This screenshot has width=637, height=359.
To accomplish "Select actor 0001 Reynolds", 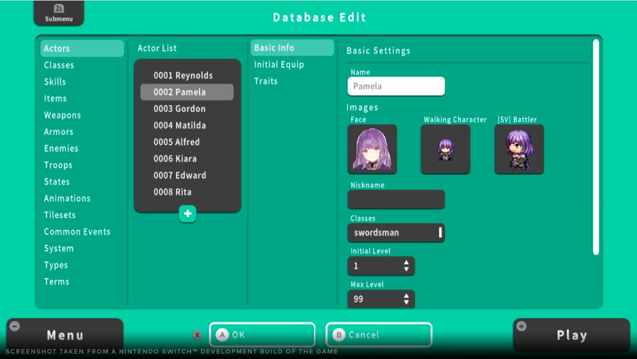I will coord(184,75).
